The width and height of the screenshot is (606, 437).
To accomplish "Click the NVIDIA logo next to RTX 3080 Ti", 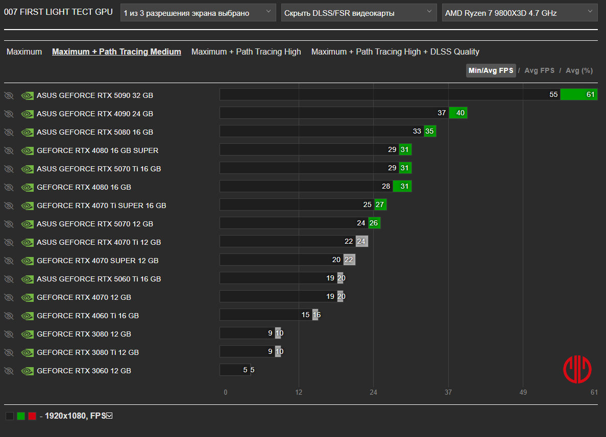I will pyautogui.click(x=28, y=352).
